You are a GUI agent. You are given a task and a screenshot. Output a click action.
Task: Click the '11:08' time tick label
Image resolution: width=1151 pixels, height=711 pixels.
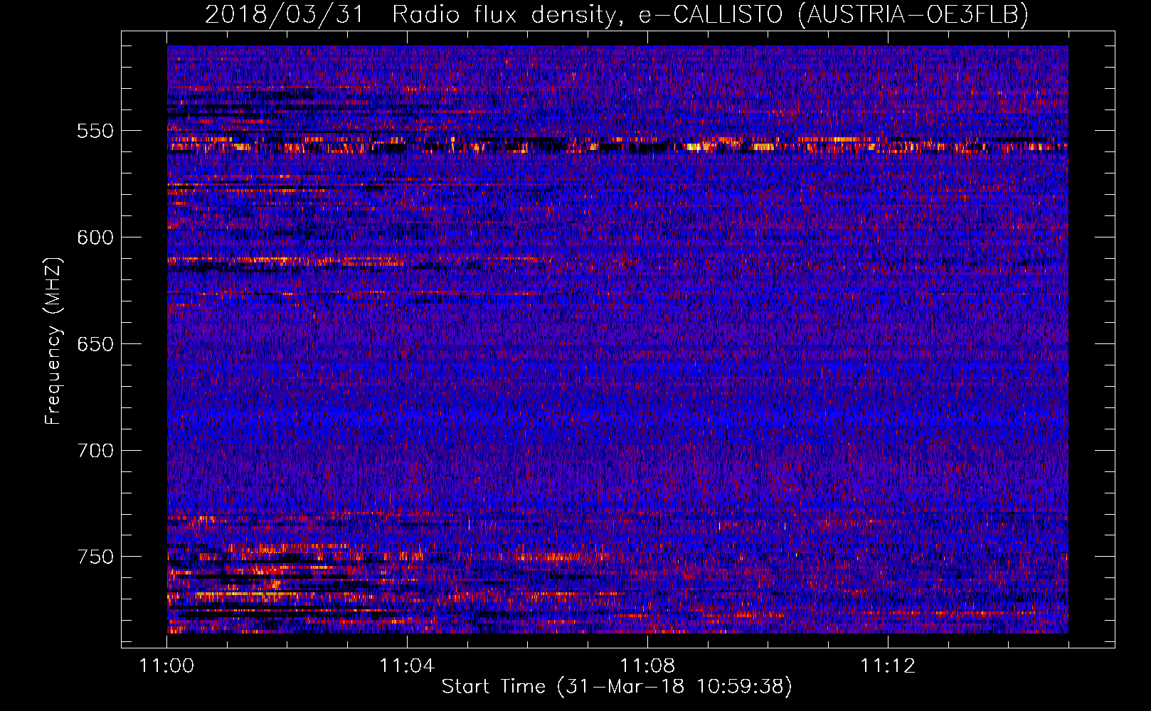(x=647, y=665)
